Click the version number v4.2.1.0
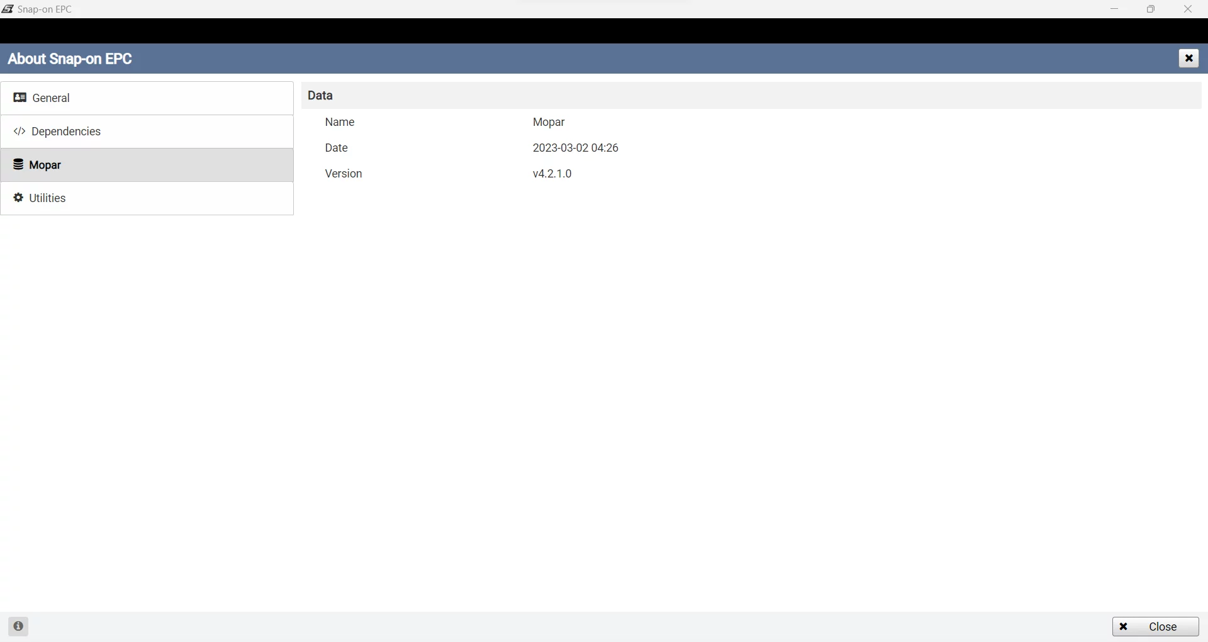The image size is (1208, 642). point(552,174)
